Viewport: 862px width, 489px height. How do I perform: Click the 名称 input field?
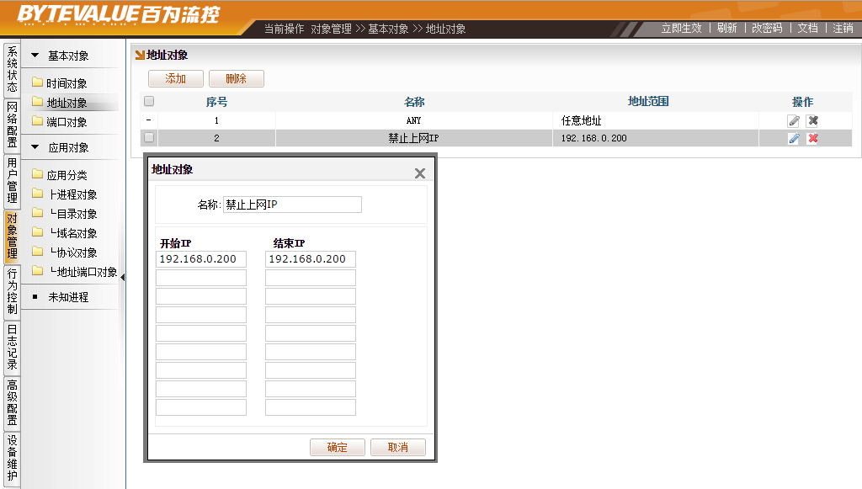[292, 205]
